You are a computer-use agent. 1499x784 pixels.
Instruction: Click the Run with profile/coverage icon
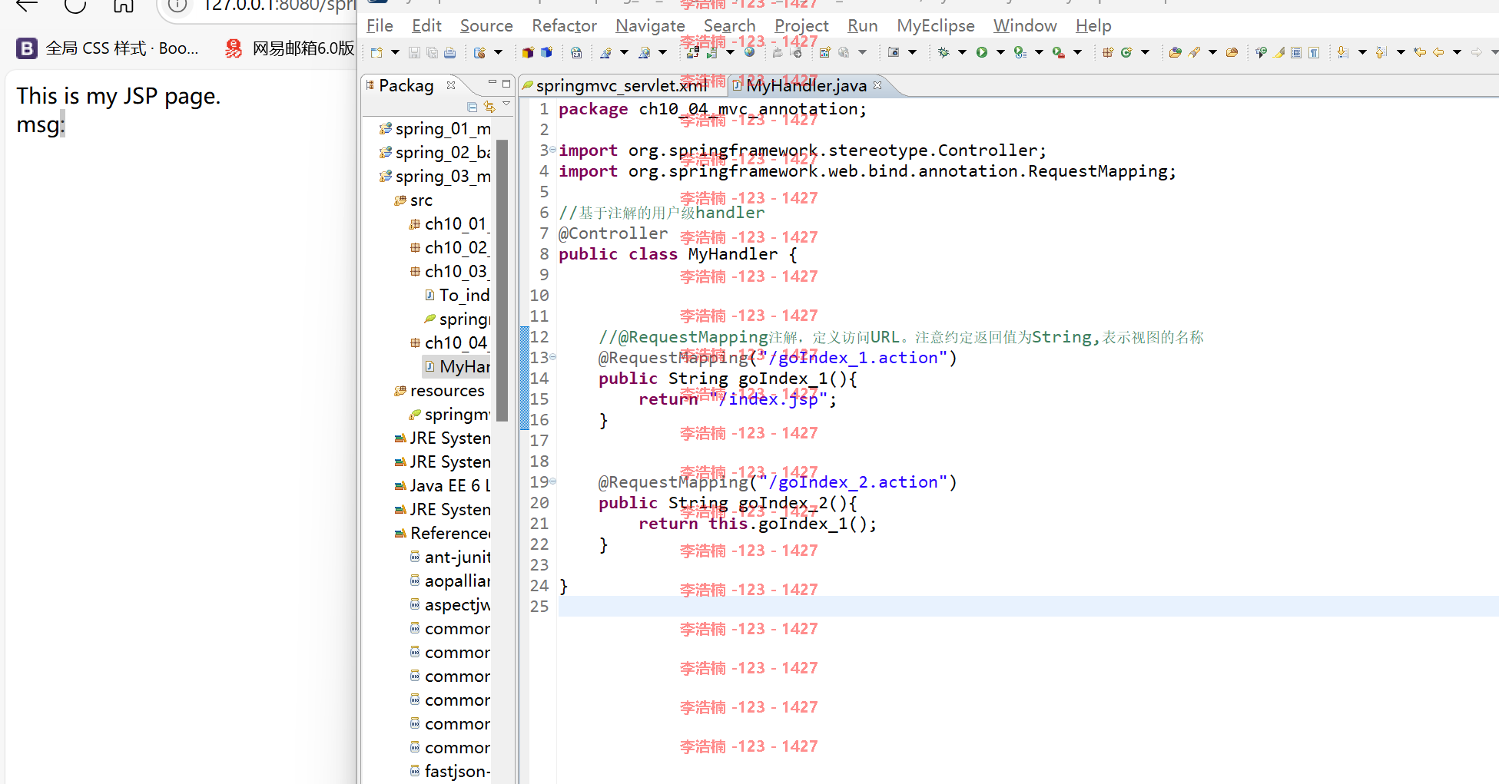pyautogui.click(x=1020, y=52)
